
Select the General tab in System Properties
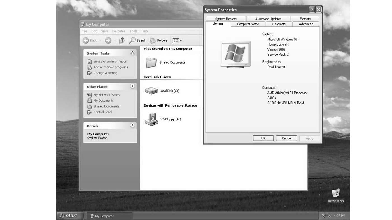218,24
